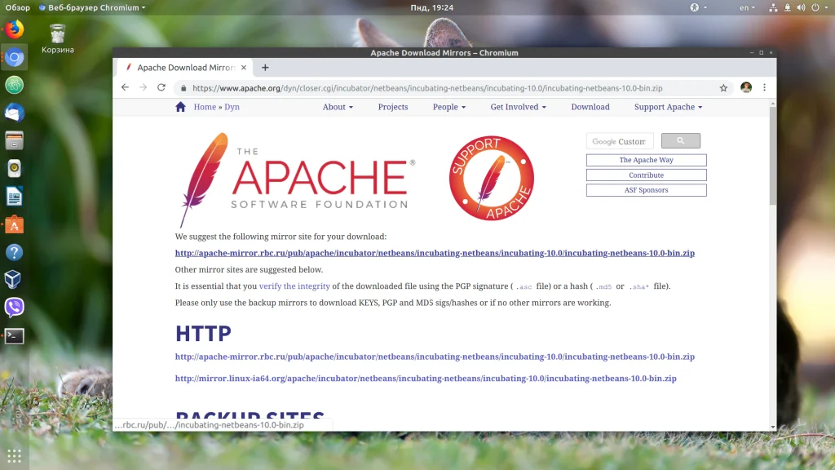Open Веб-браузер Chromium app menu
Image resolution: width=835 pixels, height=470 pixels.
[92, 7]
